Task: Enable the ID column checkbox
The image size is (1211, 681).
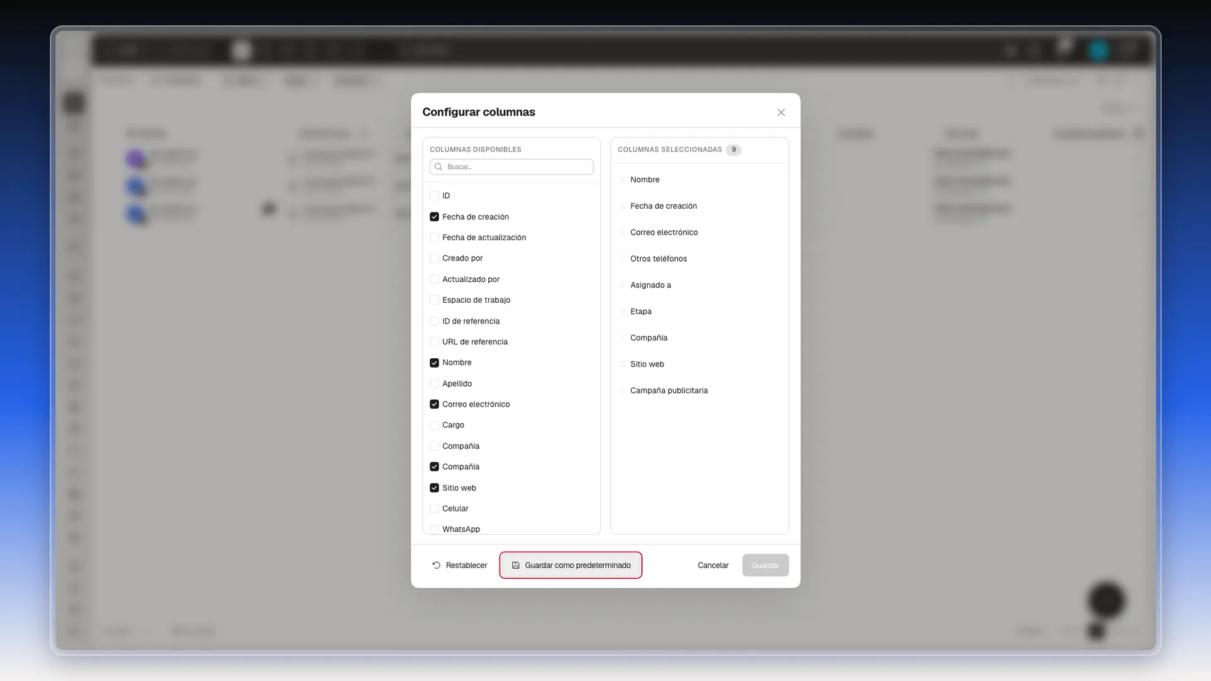Action: [x=434, y=195]
